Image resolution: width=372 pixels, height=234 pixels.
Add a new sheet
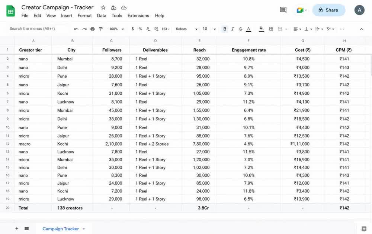coord(17,228)
